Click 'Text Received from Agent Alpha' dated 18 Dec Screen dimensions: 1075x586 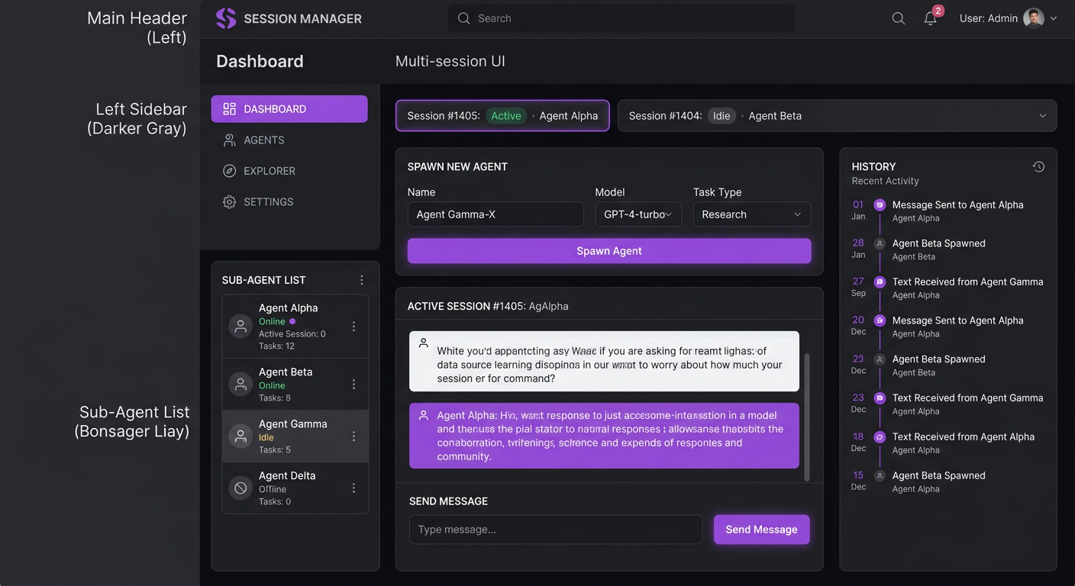(x=964, y=436)
